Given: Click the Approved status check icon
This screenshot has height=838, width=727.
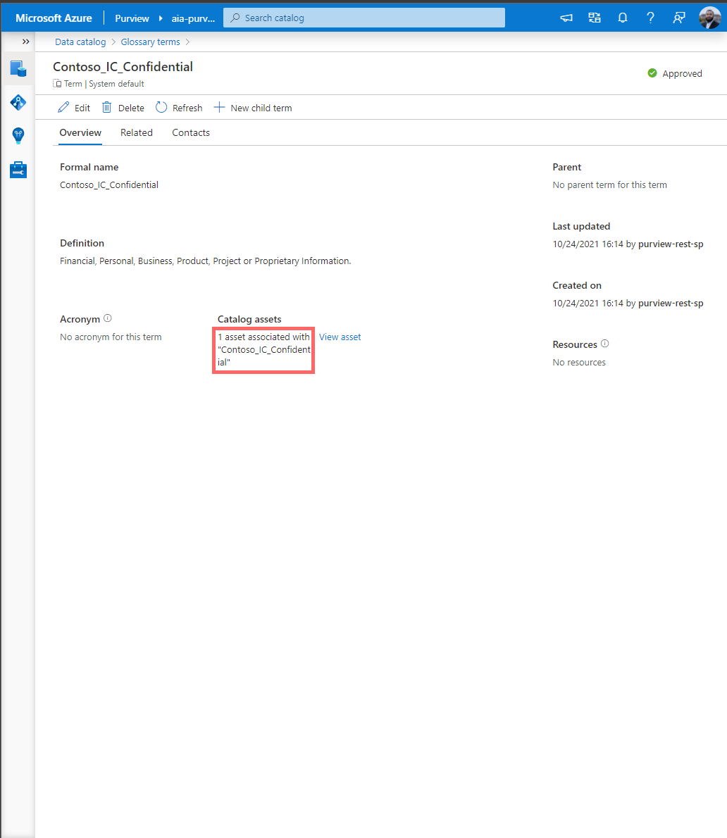Looking at the screenshot, I should (652, 73).
